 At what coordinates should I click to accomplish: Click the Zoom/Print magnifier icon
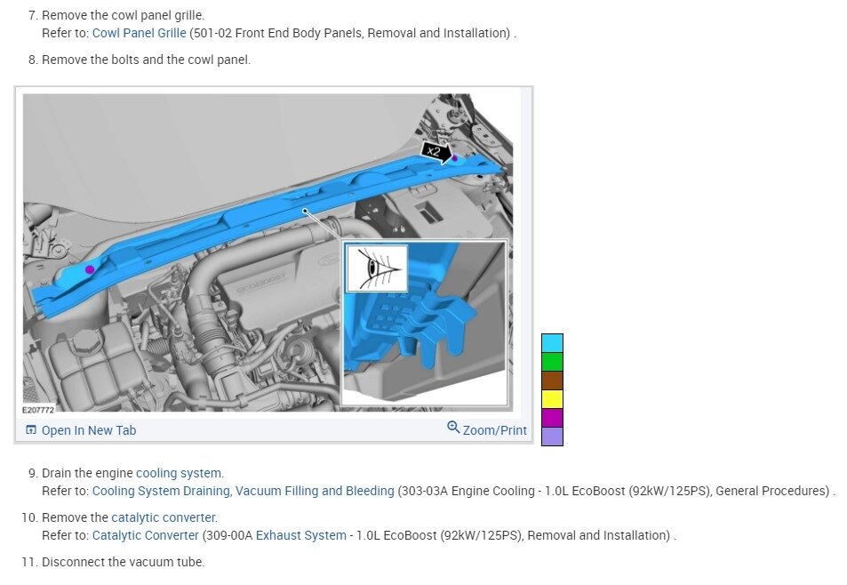click(453, 428)
